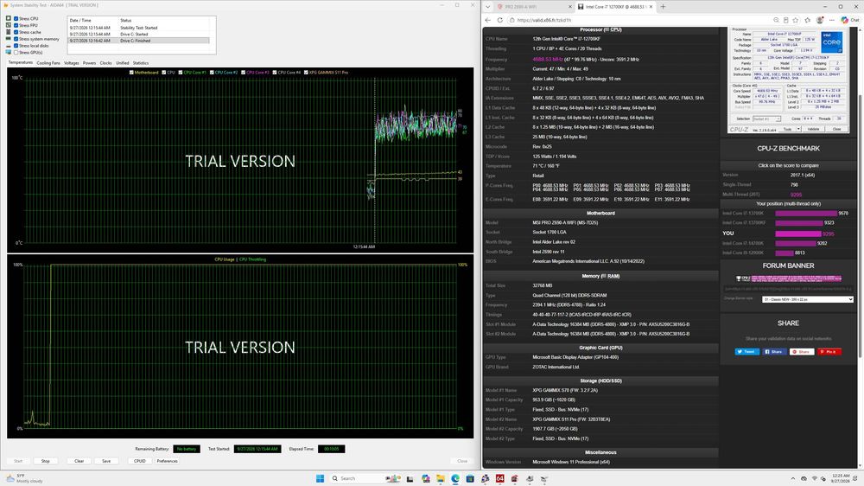
Task: Open Microsoft Store from the taskbar
Action: (470, 478)
